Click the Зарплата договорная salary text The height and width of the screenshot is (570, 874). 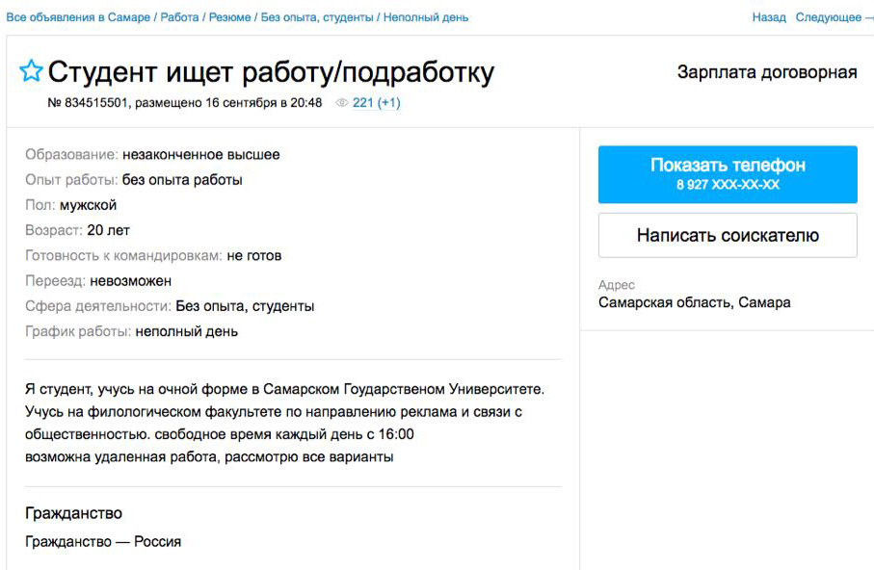(767, 72)
